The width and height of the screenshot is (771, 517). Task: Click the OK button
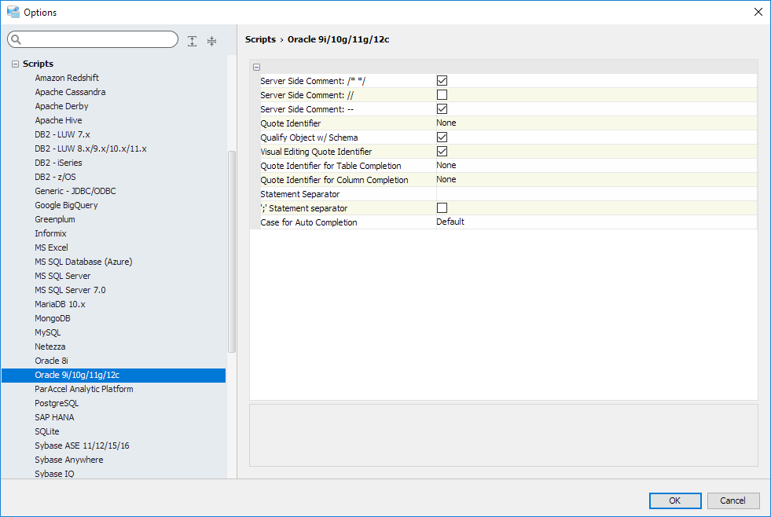(674, 500)
